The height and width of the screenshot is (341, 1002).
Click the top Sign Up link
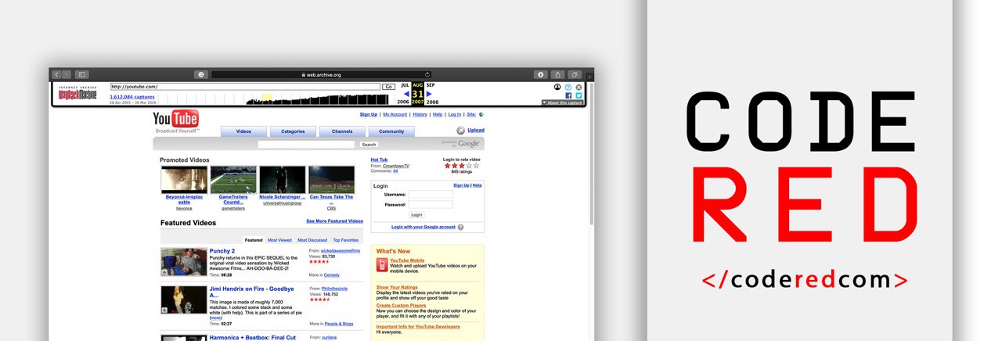[369, 114]
